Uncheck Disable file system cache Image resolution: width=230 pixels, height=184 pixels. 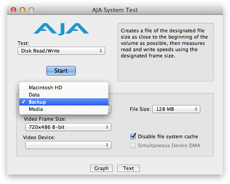133,136
